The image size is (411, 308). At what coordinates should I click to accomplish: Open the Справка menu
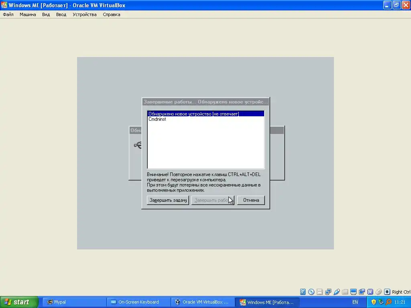(112, 14)
